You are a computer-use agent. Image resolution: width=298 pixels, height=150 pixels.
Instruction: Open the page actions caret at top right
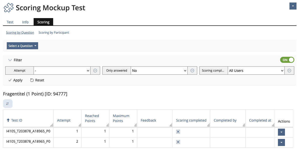(293, 6)
